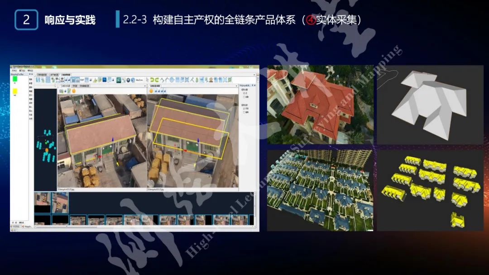
Task: Select the lower radio option in right panel
Action: 245,112
